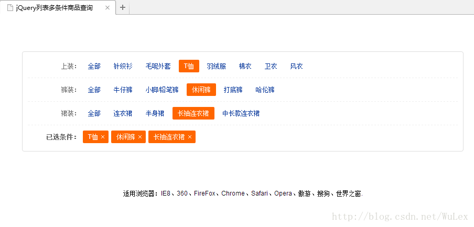The width and height of the screenshot is (474, 227).
Task: Click the highlighted T恤 filter in 上装
Action: coord(189,66)
